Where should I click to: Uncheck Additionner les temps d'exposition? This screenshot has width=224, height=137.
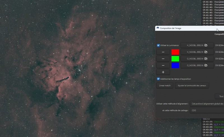coord(158,79)
